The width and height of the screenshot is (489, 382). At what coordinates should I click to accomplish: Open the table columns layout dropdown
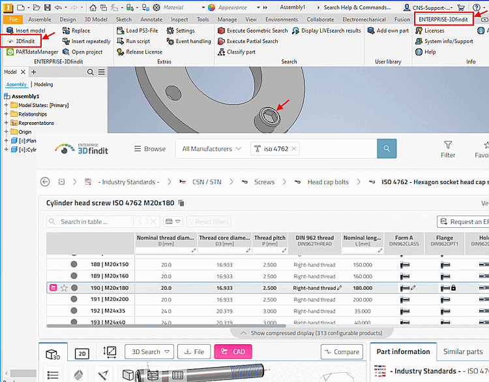point(173,221)
